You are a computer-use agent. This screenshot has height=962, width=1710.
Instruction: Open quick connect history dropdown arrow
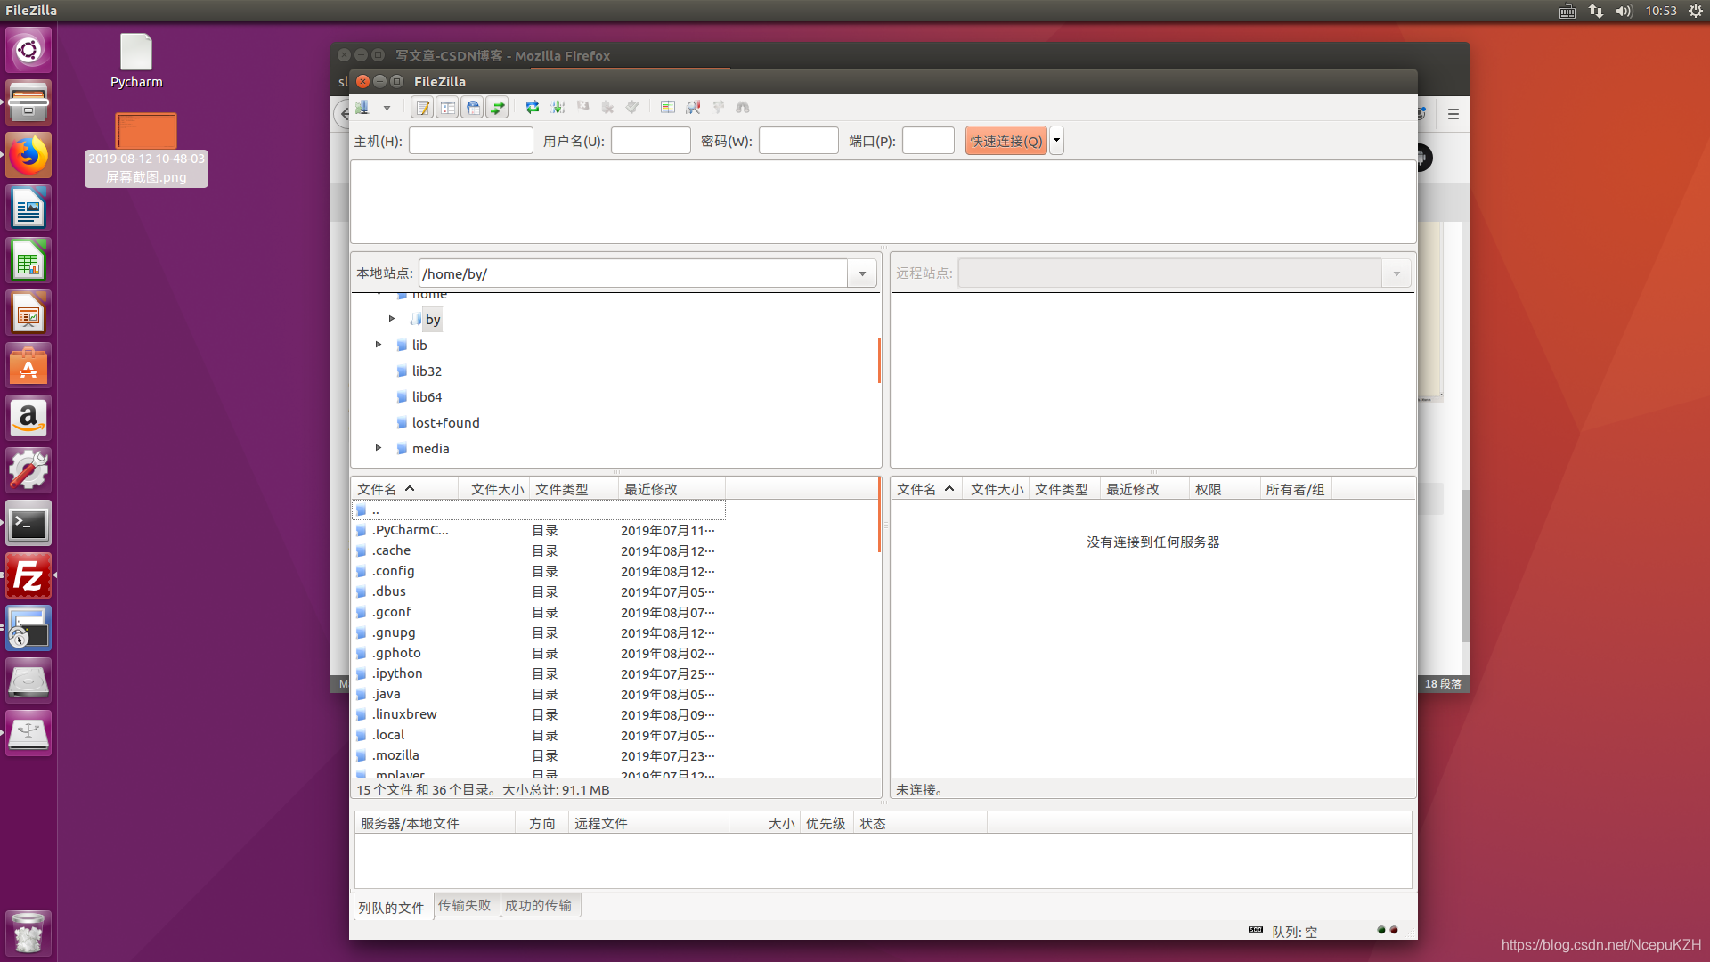click(1056, 141)
